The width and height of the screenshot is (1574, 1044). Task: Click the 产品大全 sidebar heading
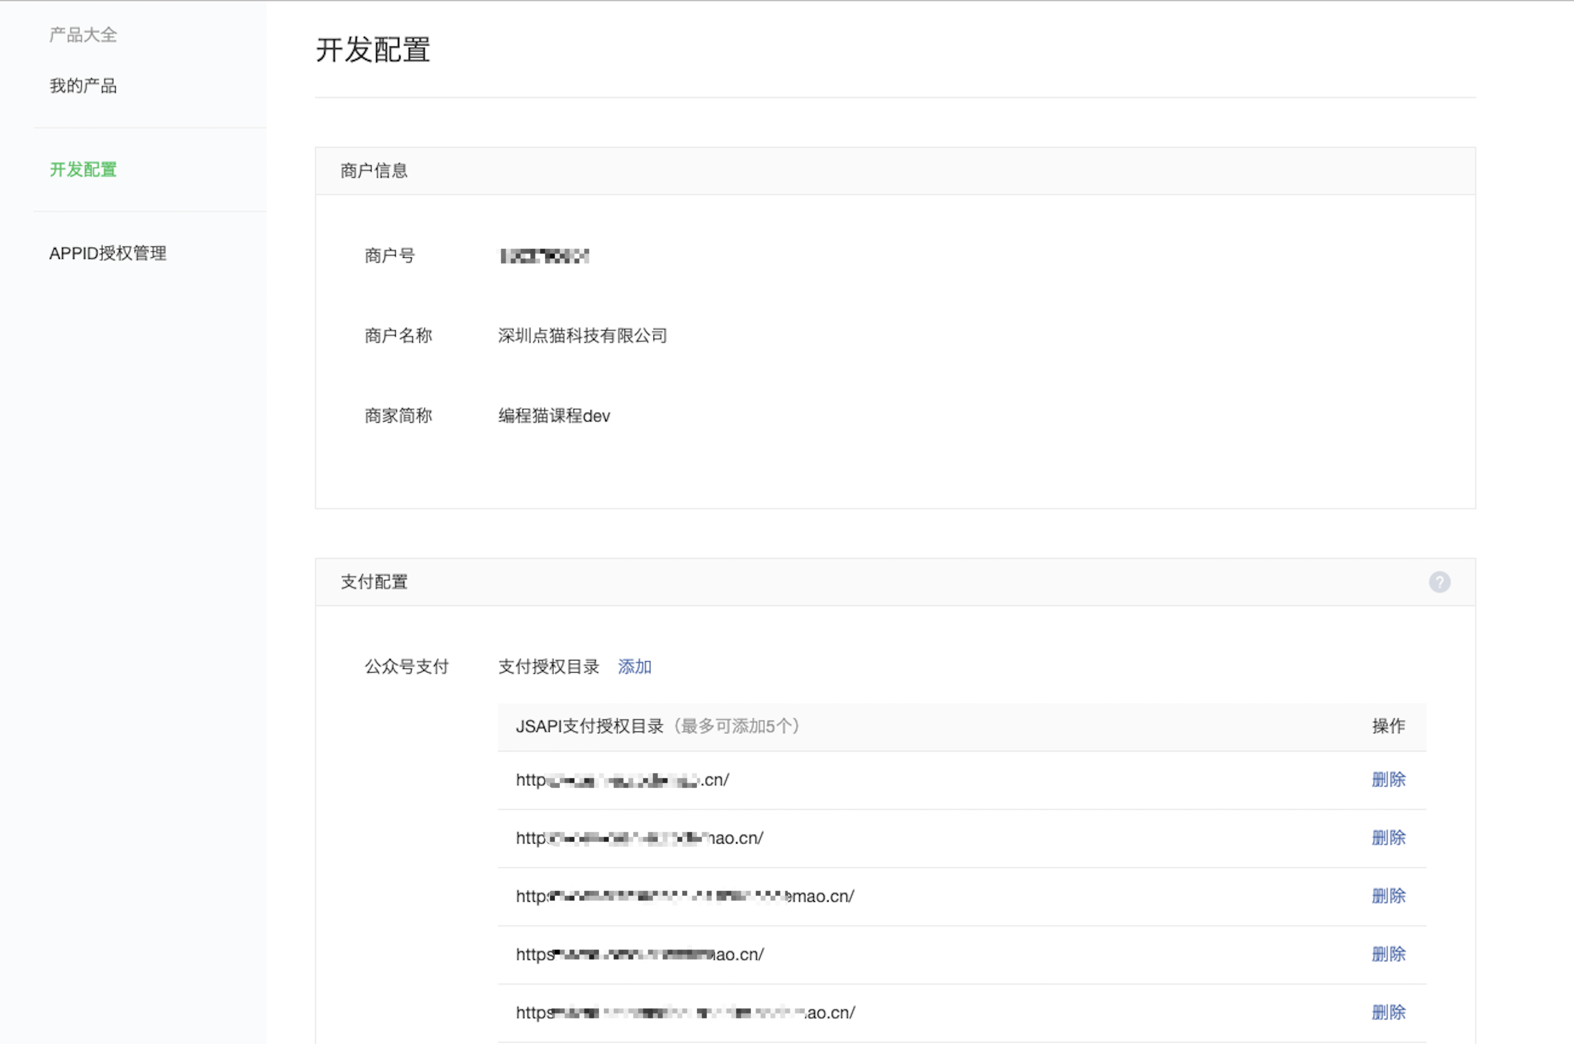[x=82, y=35]
